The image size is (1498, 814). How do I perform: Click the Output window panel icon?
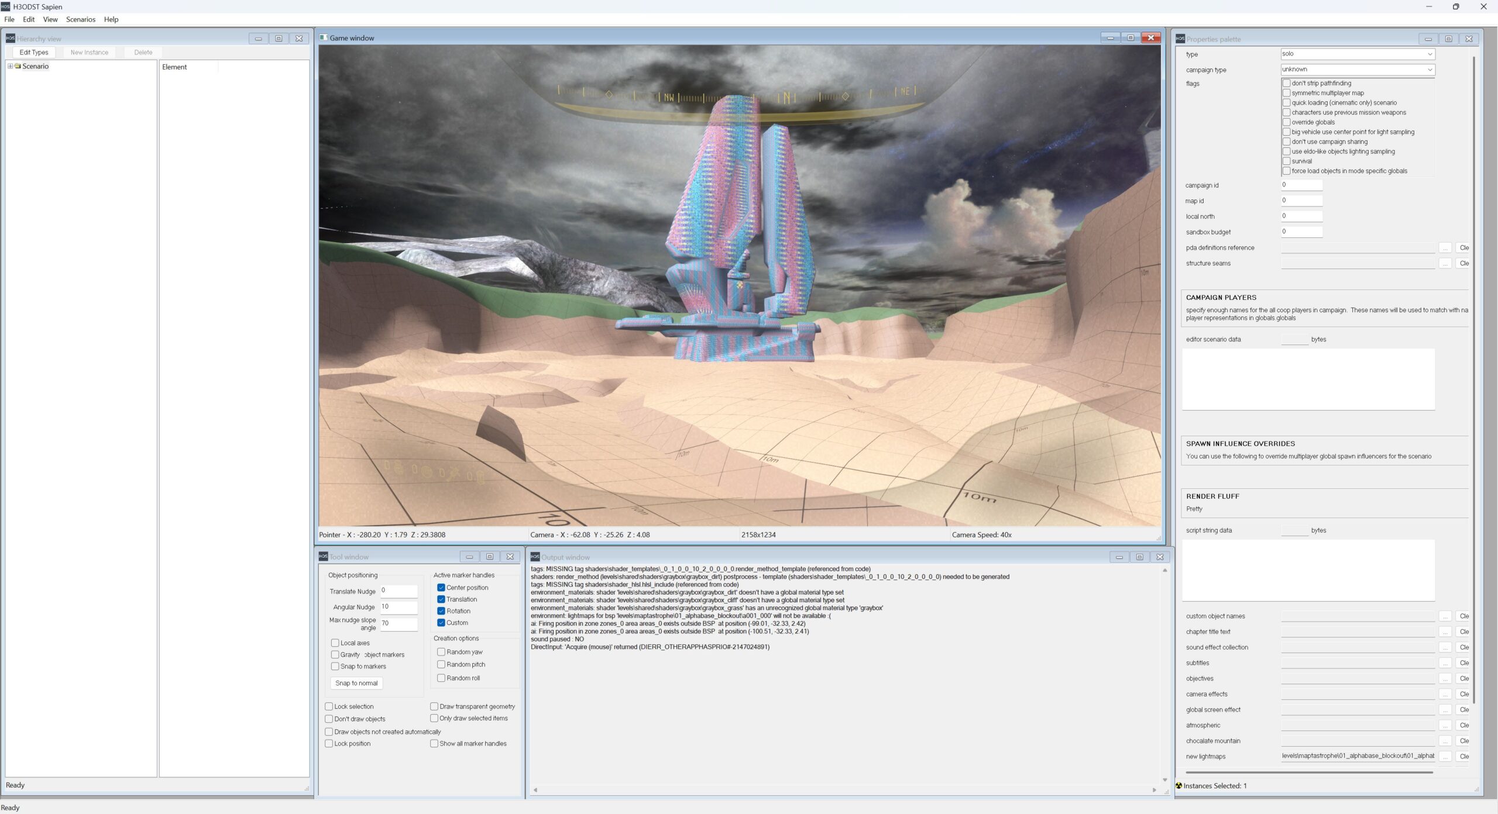pos(535,557)
